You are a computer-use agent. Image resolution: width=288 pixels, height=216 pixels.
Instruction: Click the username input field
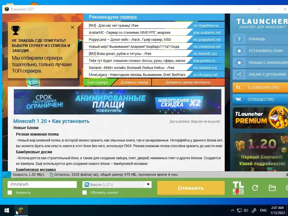click(x=42, y=184)
